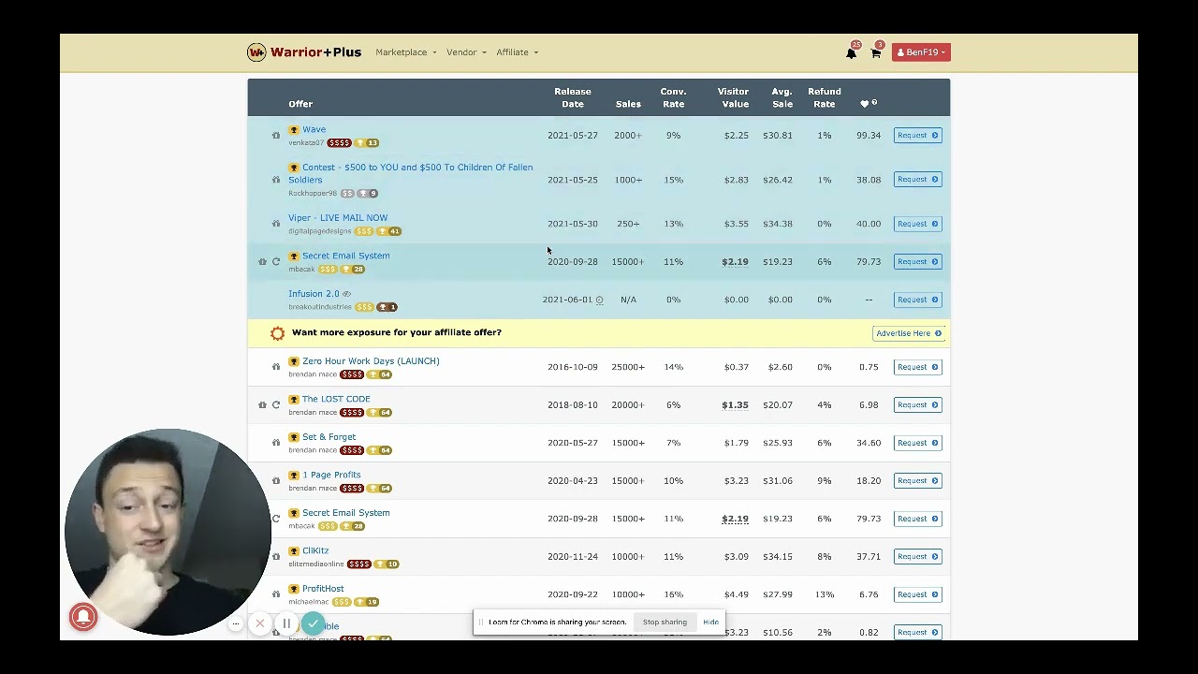Viewport: 1198px width, 674px height.
Task: Open The LOST CODE offer link
Action: coord(336,399)
